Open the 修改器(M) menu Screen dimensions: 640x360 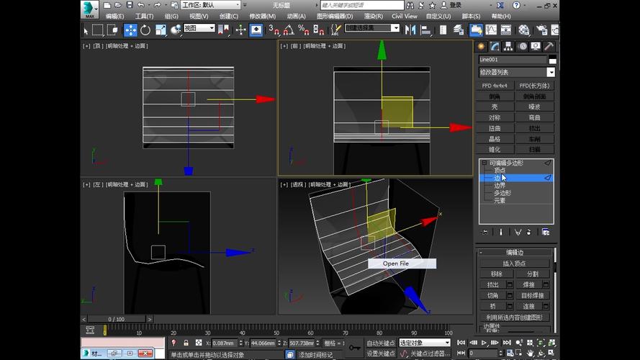coord(263,17)
